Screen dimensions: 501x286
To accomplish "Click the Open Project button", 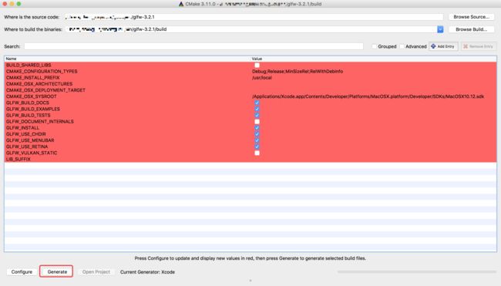I will click(96, 271).
